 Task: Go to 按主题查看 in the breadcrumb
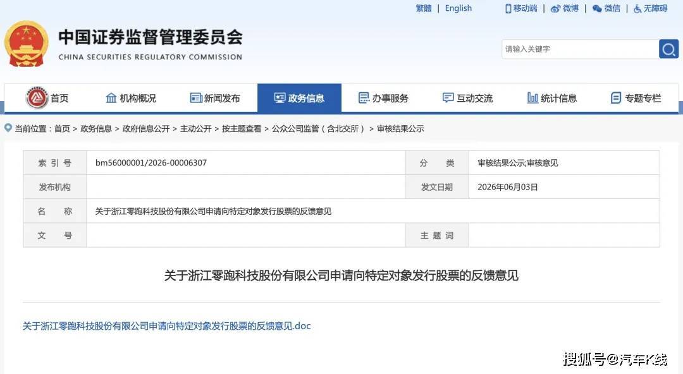pyautogui.click(x=242, y=129)
